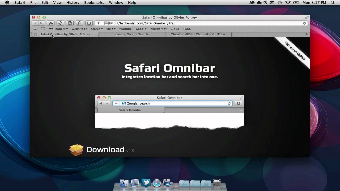Show all bookmarks with the book icon
The height and width of the screenshot is (191, 340).
[43, 29]
